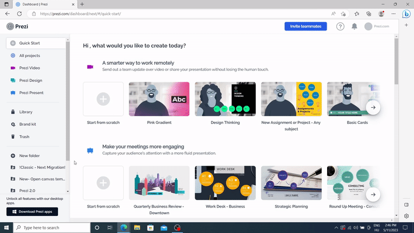This screenshot has height=233, width=414.
Task: Open the Brand kit section
Action: coord(27,124)
